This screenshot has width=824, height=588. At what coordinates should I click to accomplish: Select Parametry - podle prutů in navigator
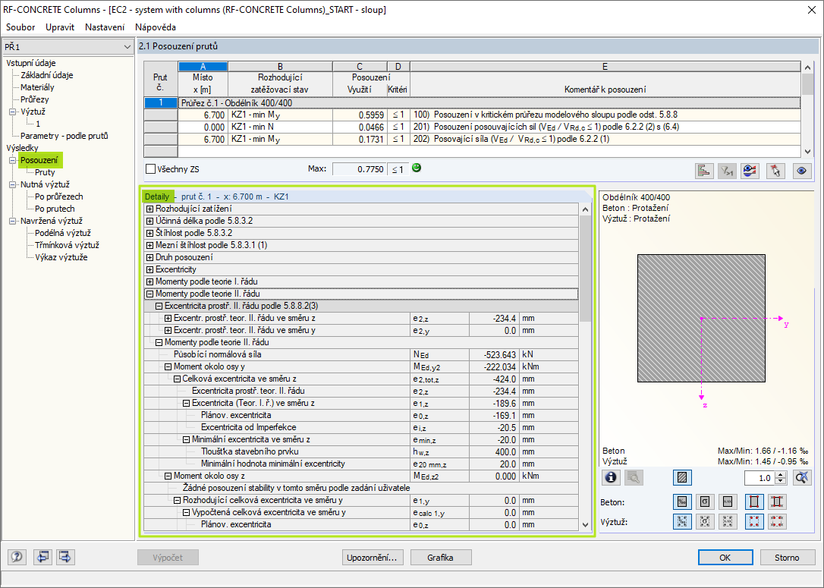pos(64,136)
